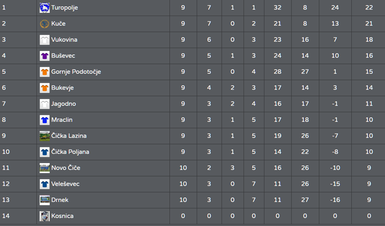
Task: Open the Čička Poljana team link
Action: pos(70,152)
